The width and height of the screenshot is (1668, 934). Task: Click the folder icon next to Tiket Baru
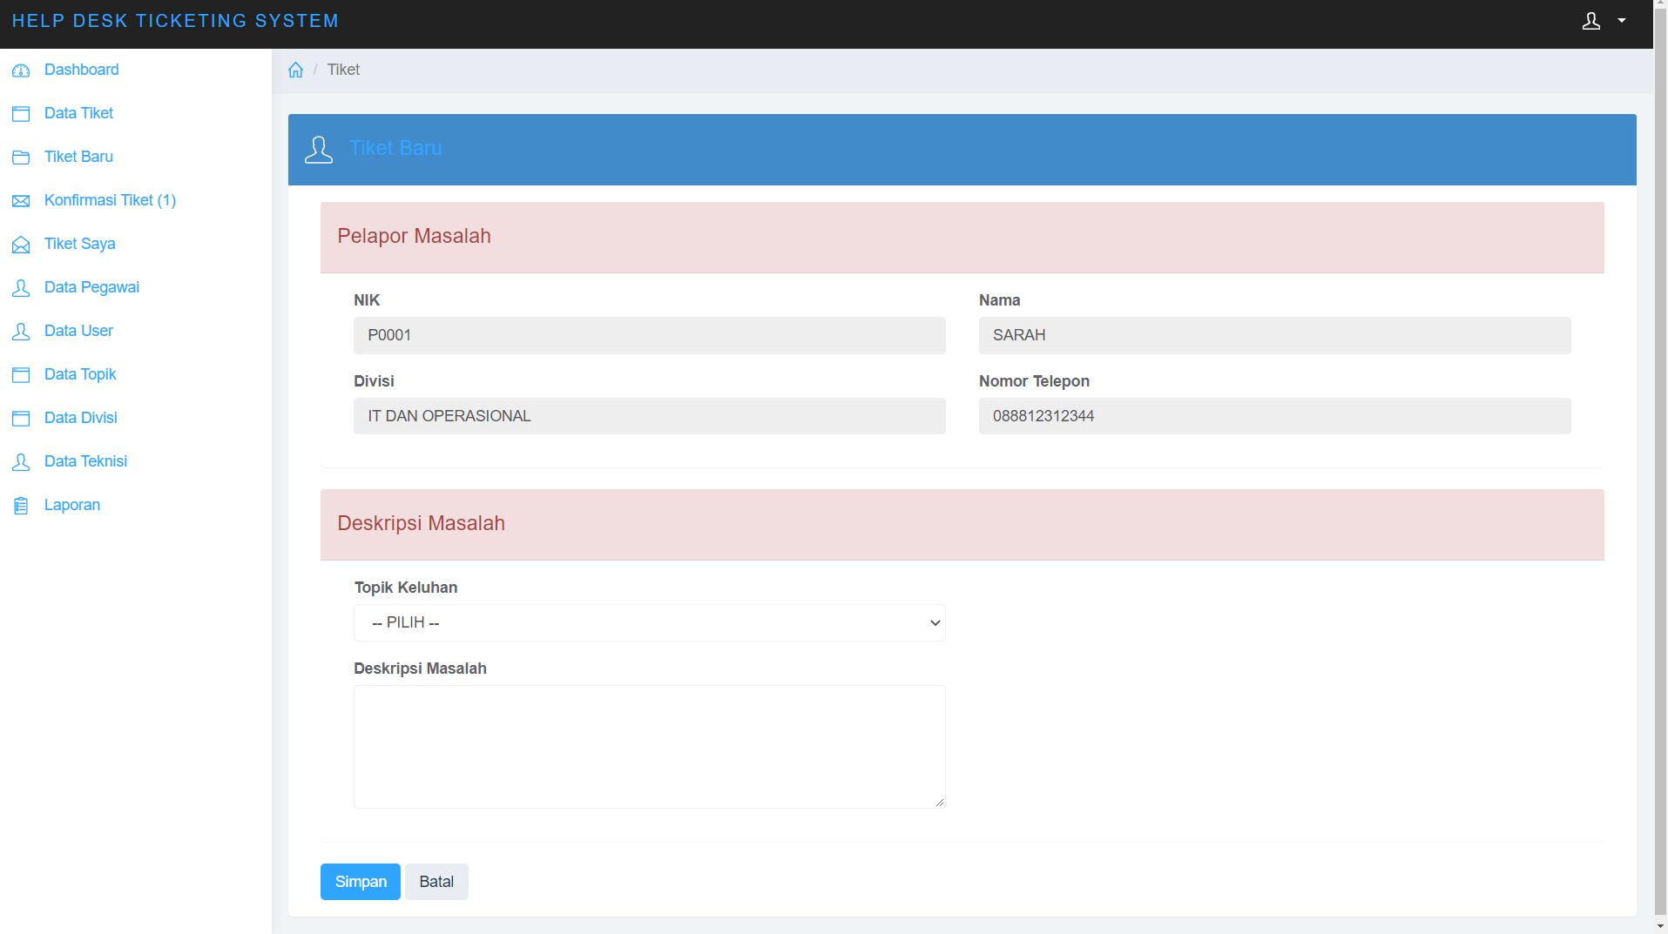[21, 158]
